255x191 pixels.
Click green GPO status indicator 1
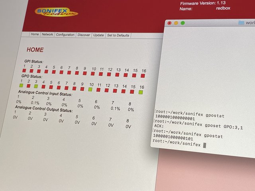[21, 85]
